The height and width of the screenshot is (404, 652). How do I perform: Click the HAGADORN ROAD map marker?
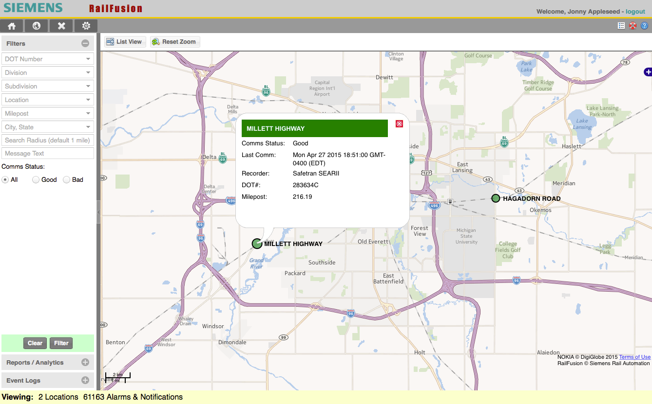coord(496,198)
